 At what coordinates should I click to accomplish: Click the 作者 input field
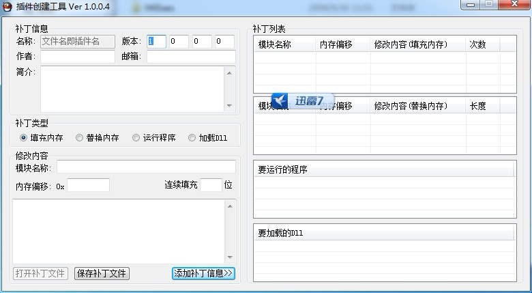[x=78, y=57]
